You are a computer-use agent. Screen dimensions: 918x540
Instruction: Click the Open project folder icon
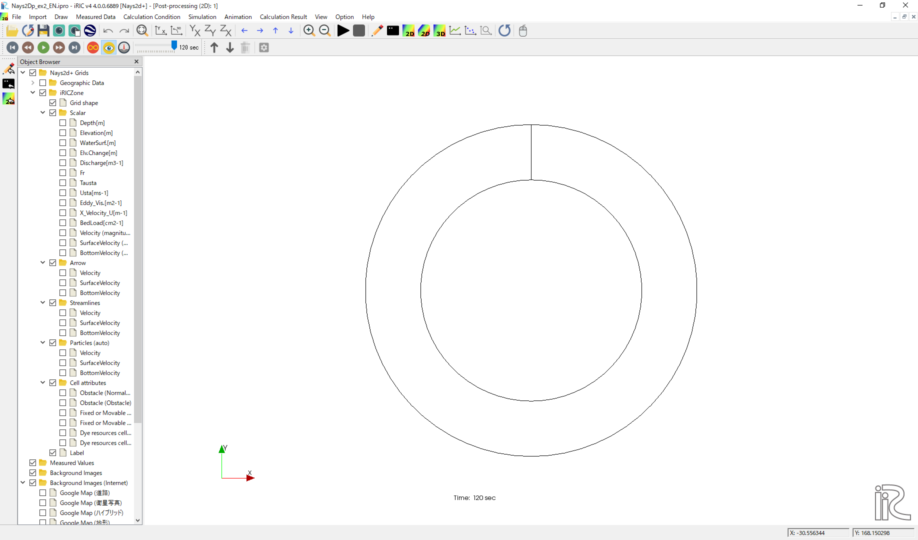point(12,30)
